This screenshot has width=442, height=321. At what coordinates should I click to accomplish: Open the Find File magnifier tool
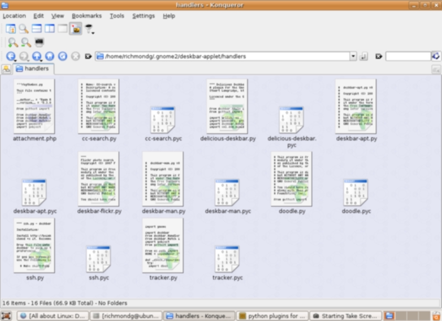[x=24, y=29]
